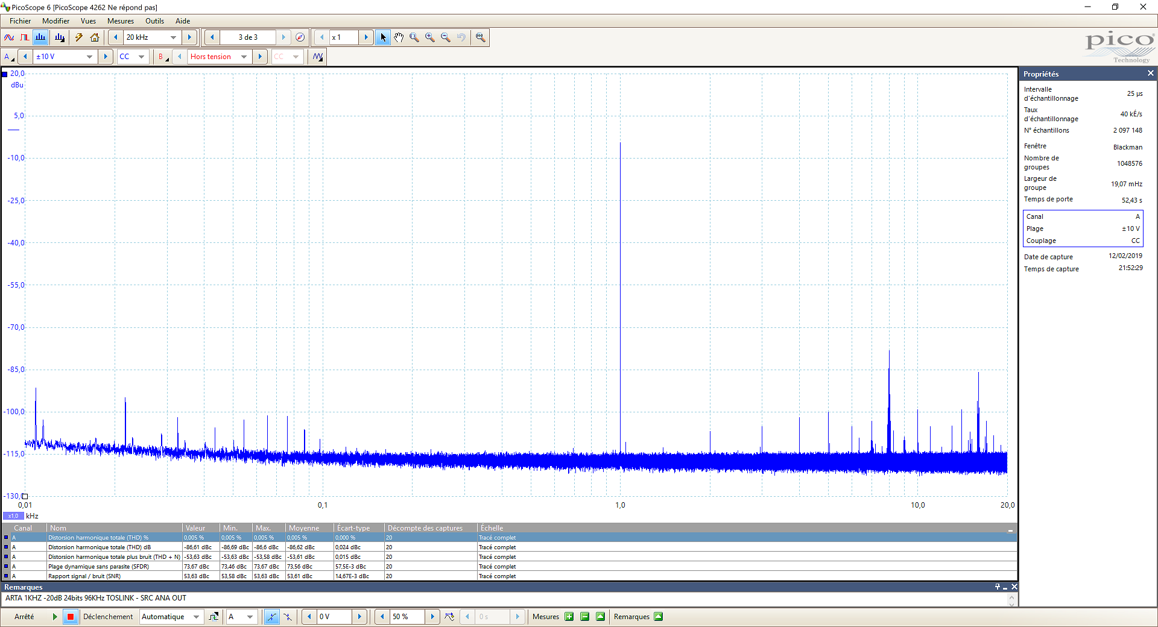Click the zoom out magnifier
Viewport: 1158px width, 627px height.
pyautogui.click(x=446, y=37)
